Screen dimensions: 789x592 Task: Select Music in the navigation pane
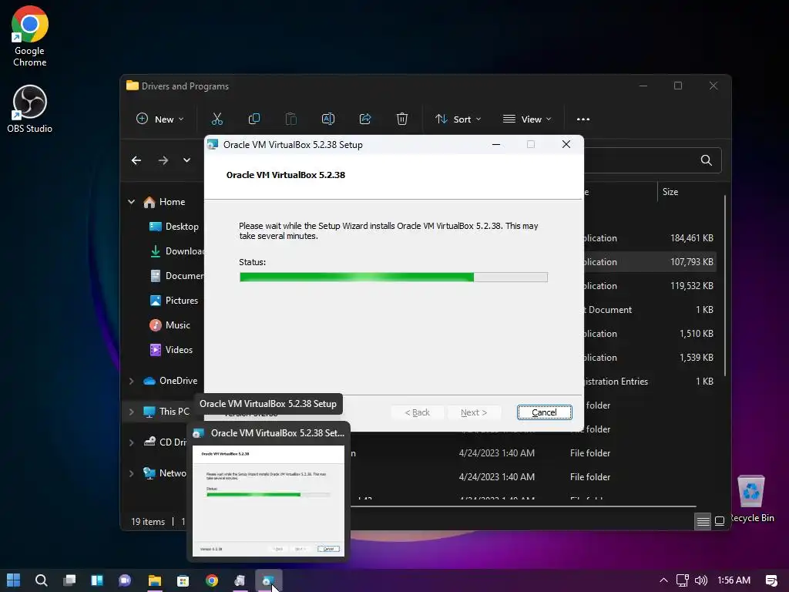click(170, 325)
